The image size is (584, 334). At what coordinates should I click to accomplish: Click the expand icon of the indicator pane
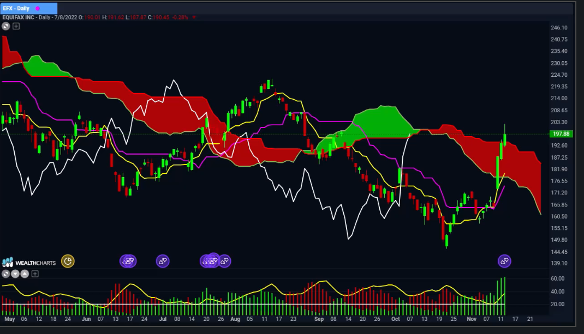[x=5, y=274]
